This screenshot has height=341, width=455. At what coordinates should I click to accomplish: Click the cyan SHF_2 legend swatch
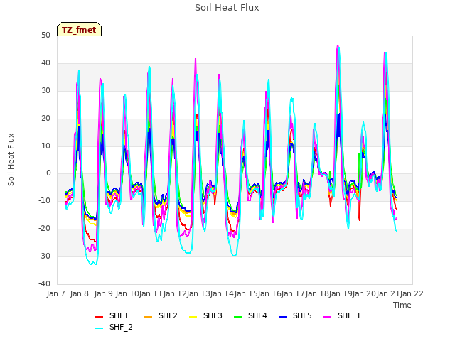pos(100,328)
